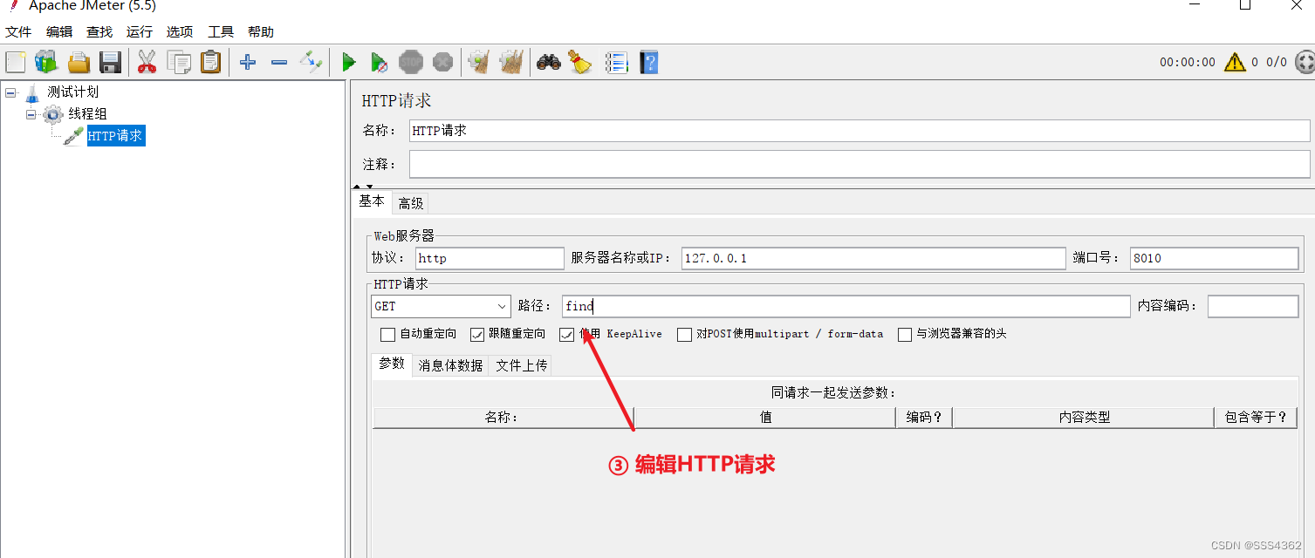Click the Stop test icon

(411, 62)
